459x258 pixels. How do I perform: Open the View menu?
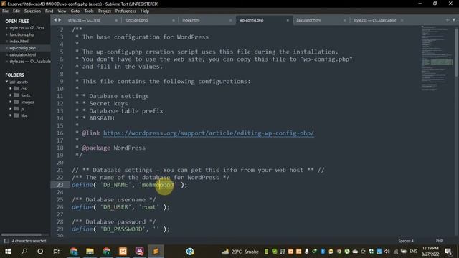tap(62, 11)
